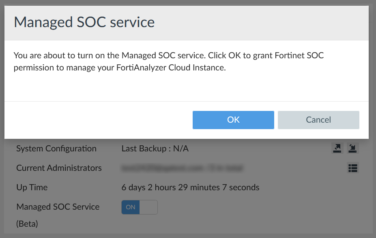376x238 pixels.
Task: Confirm by clicking OK
Action: click(x=233, y=120)
